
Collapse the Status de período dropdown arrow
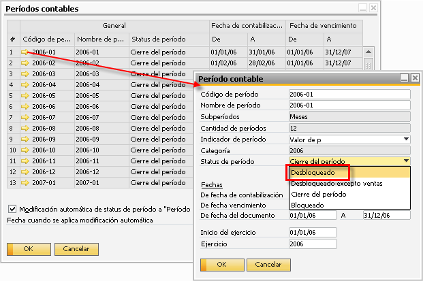[406, 161]
